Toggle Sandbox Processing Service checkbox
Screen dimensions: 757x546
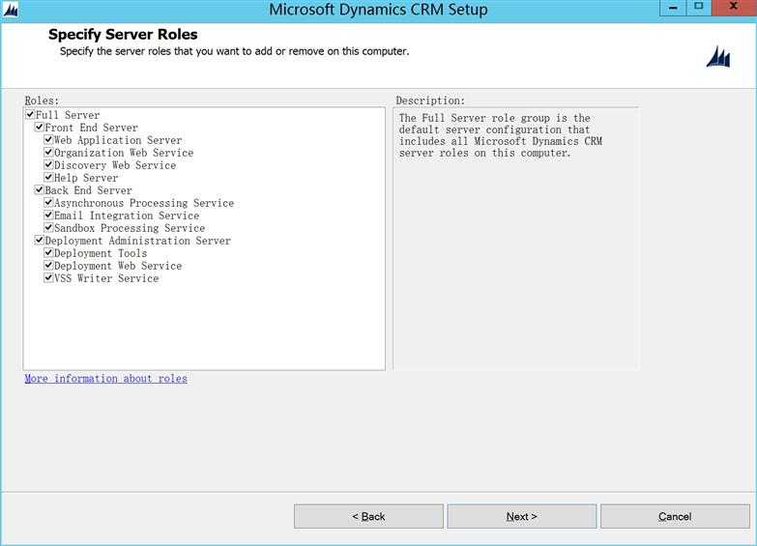coord(48,227)
